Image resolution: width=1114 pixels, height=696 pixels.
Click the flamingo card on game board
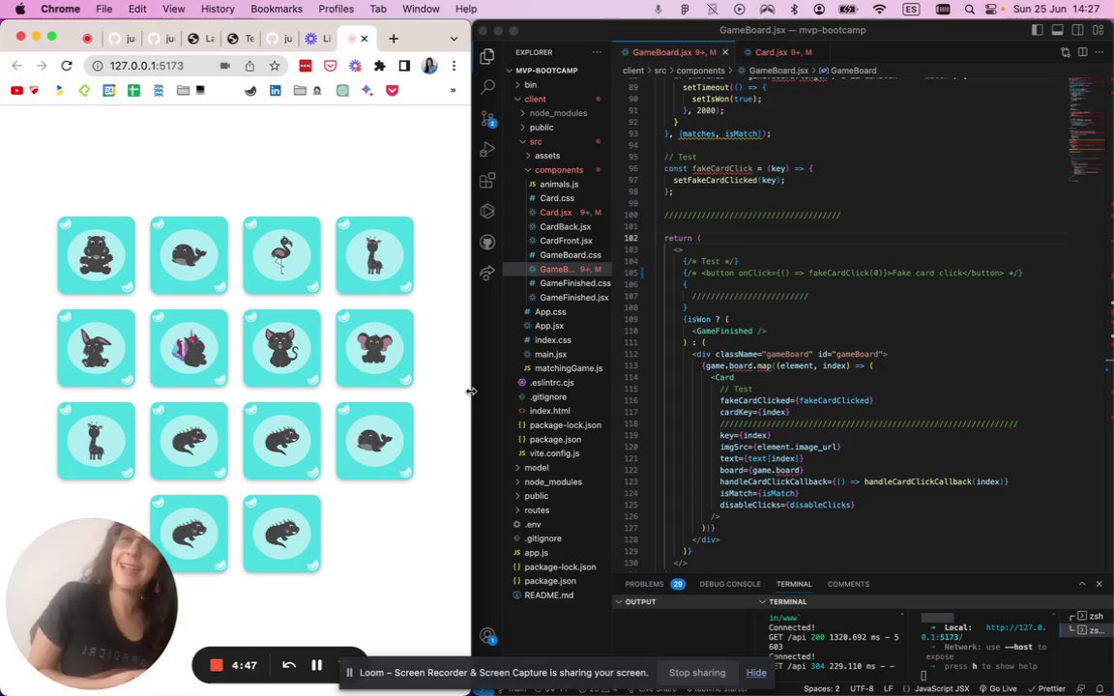(282, 255)
